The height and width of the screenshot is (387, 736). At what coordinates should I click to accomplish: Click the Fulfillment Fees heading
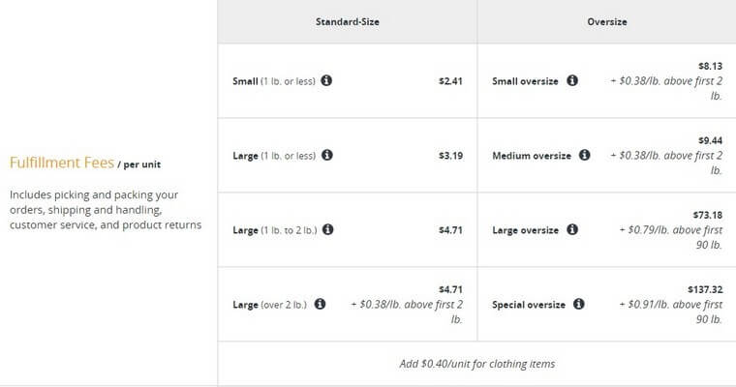62,163
